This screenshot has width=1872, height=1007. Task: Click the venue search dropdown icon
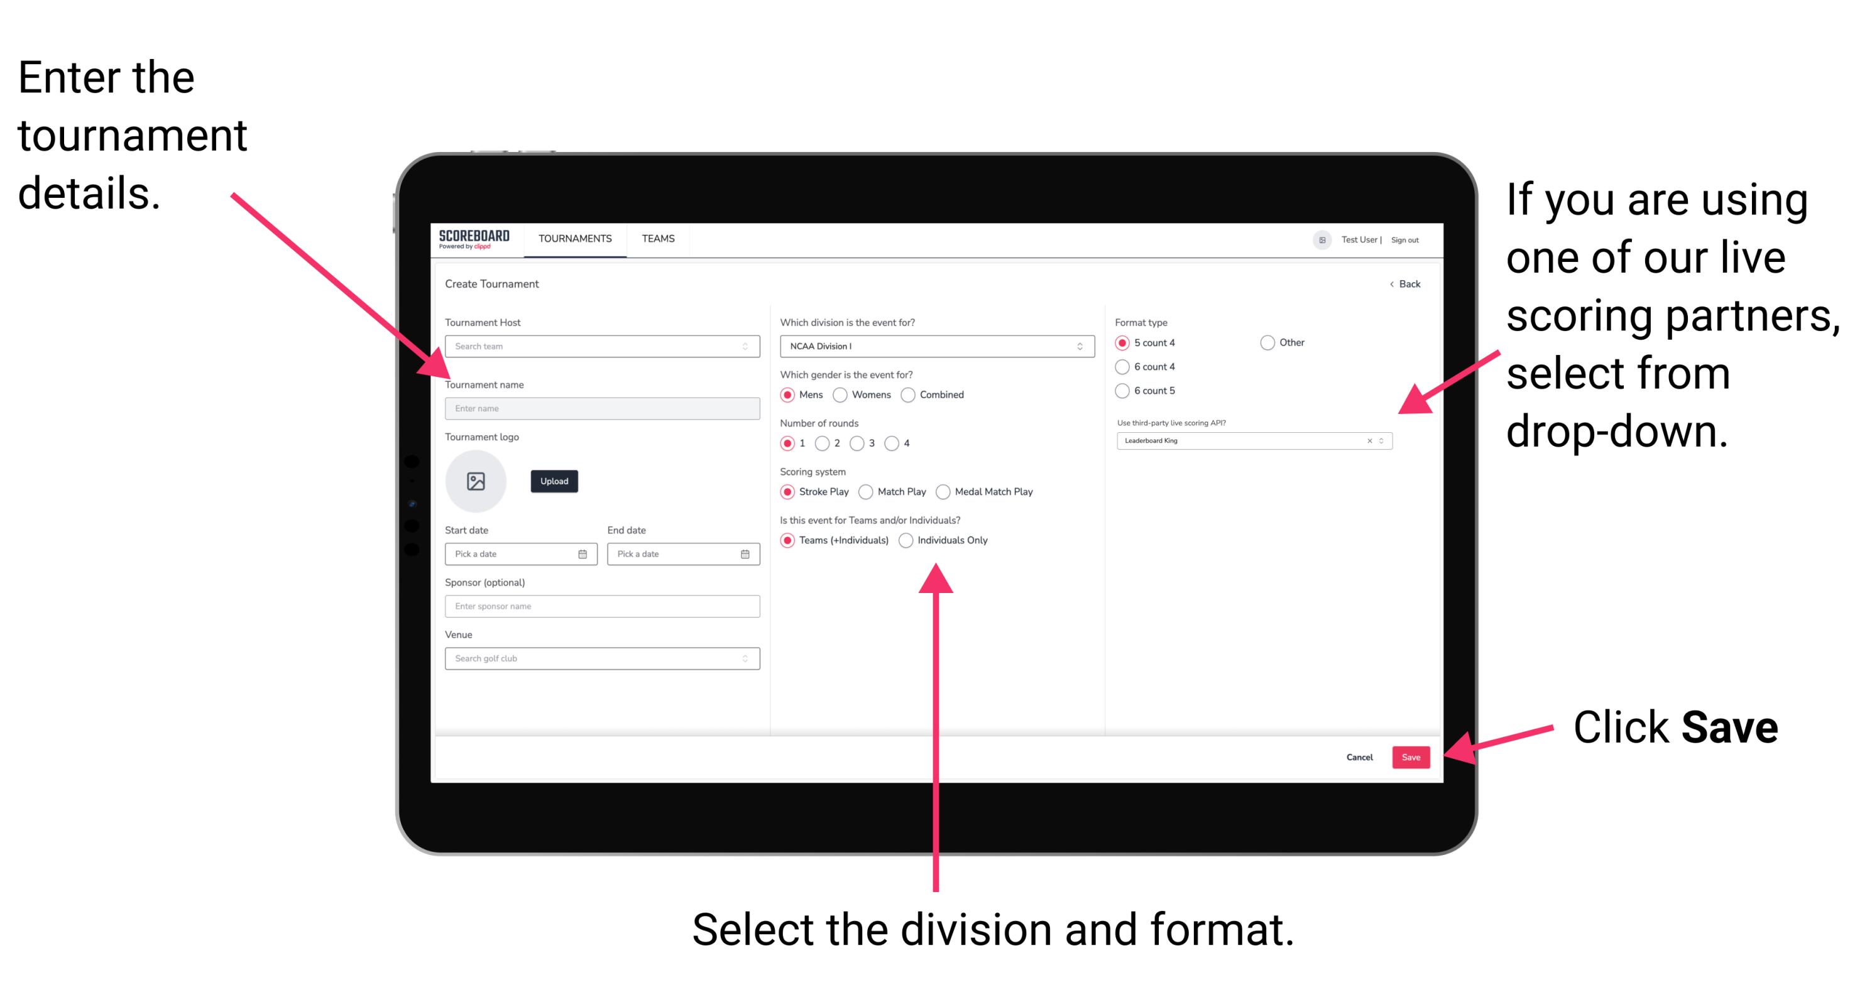[x=744, y=658]
